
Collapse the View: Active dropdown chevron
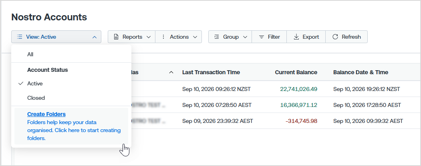pos(95,37)
